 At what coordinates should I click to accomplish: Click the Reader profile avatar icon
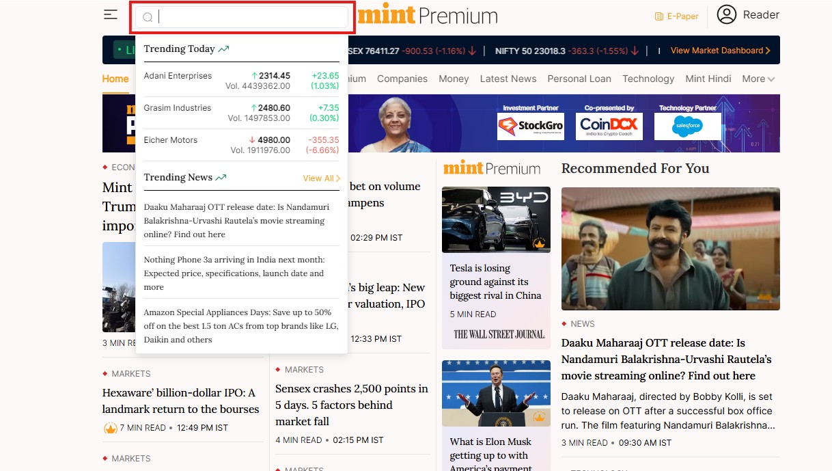pos(727,14)
